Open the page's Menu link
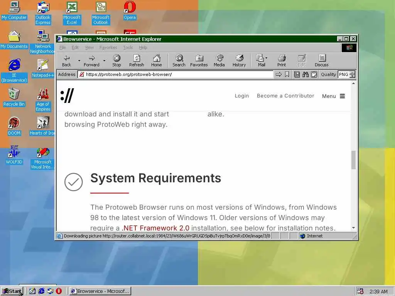The width and height of the screenshot is (395, 296). 329,96
